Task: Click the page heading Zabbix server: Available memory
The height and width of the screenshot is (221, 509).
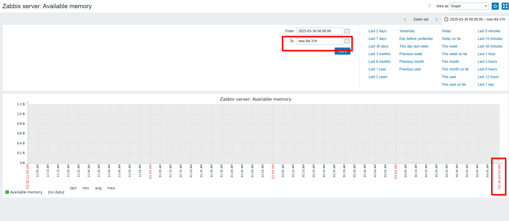Action: (x=47, y=6)
